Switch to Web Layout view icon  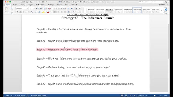(x=126, y=95)
